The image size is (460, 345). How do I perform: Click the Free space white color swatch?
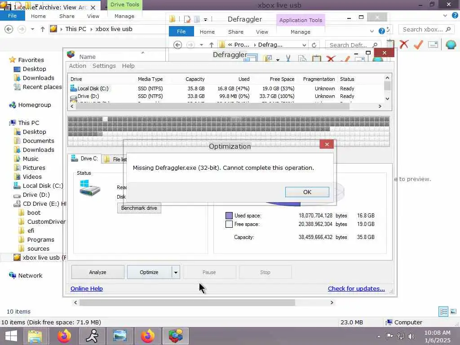[x=229, y=224]
